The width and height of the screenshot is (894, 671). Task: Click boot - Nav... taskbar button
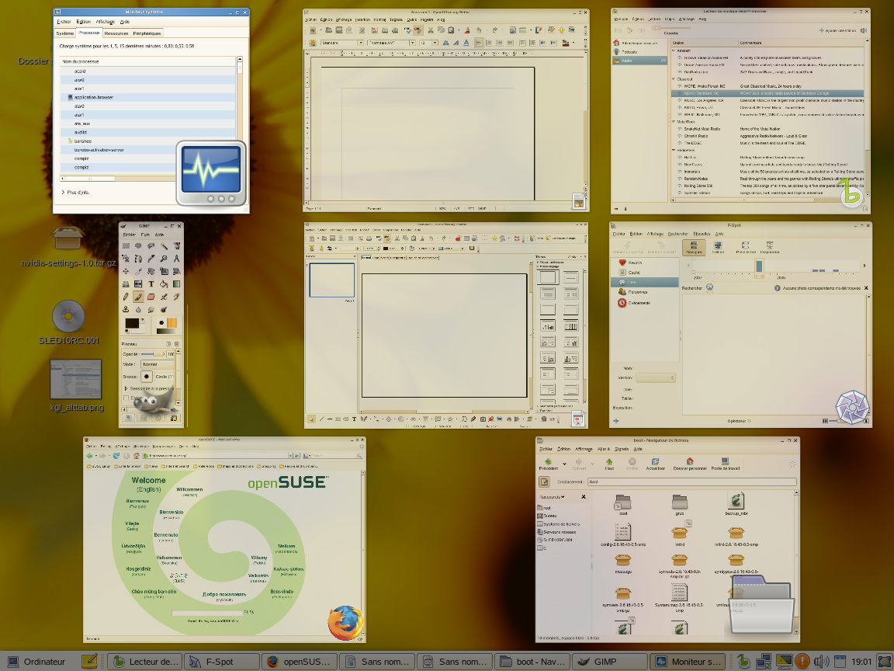coord(532,662)
